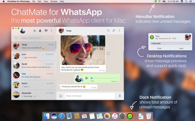Open sidebar three-dot menu
Image resolution: width=195 pixels, height=121 pixels.
tap(51, 30)
